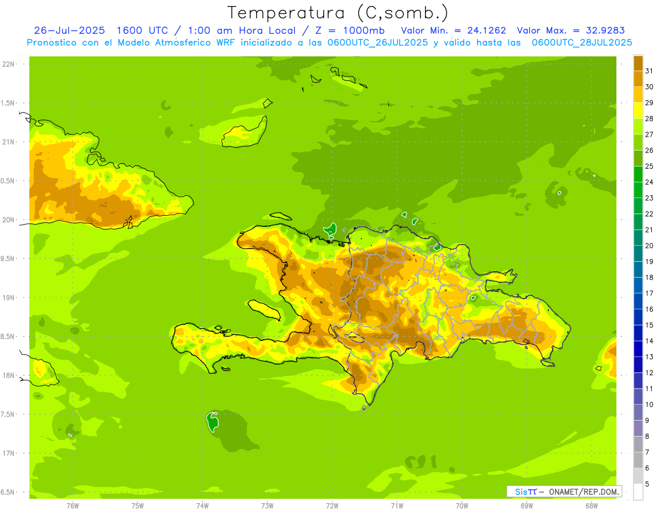The image size is (664, 513).
Task: Click the legend value "18"
Action: [649, 277]
